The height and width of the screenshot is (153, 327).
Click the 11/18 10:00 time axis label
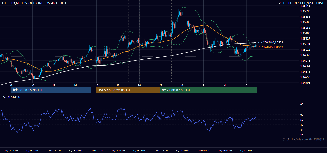coord(32,151)
